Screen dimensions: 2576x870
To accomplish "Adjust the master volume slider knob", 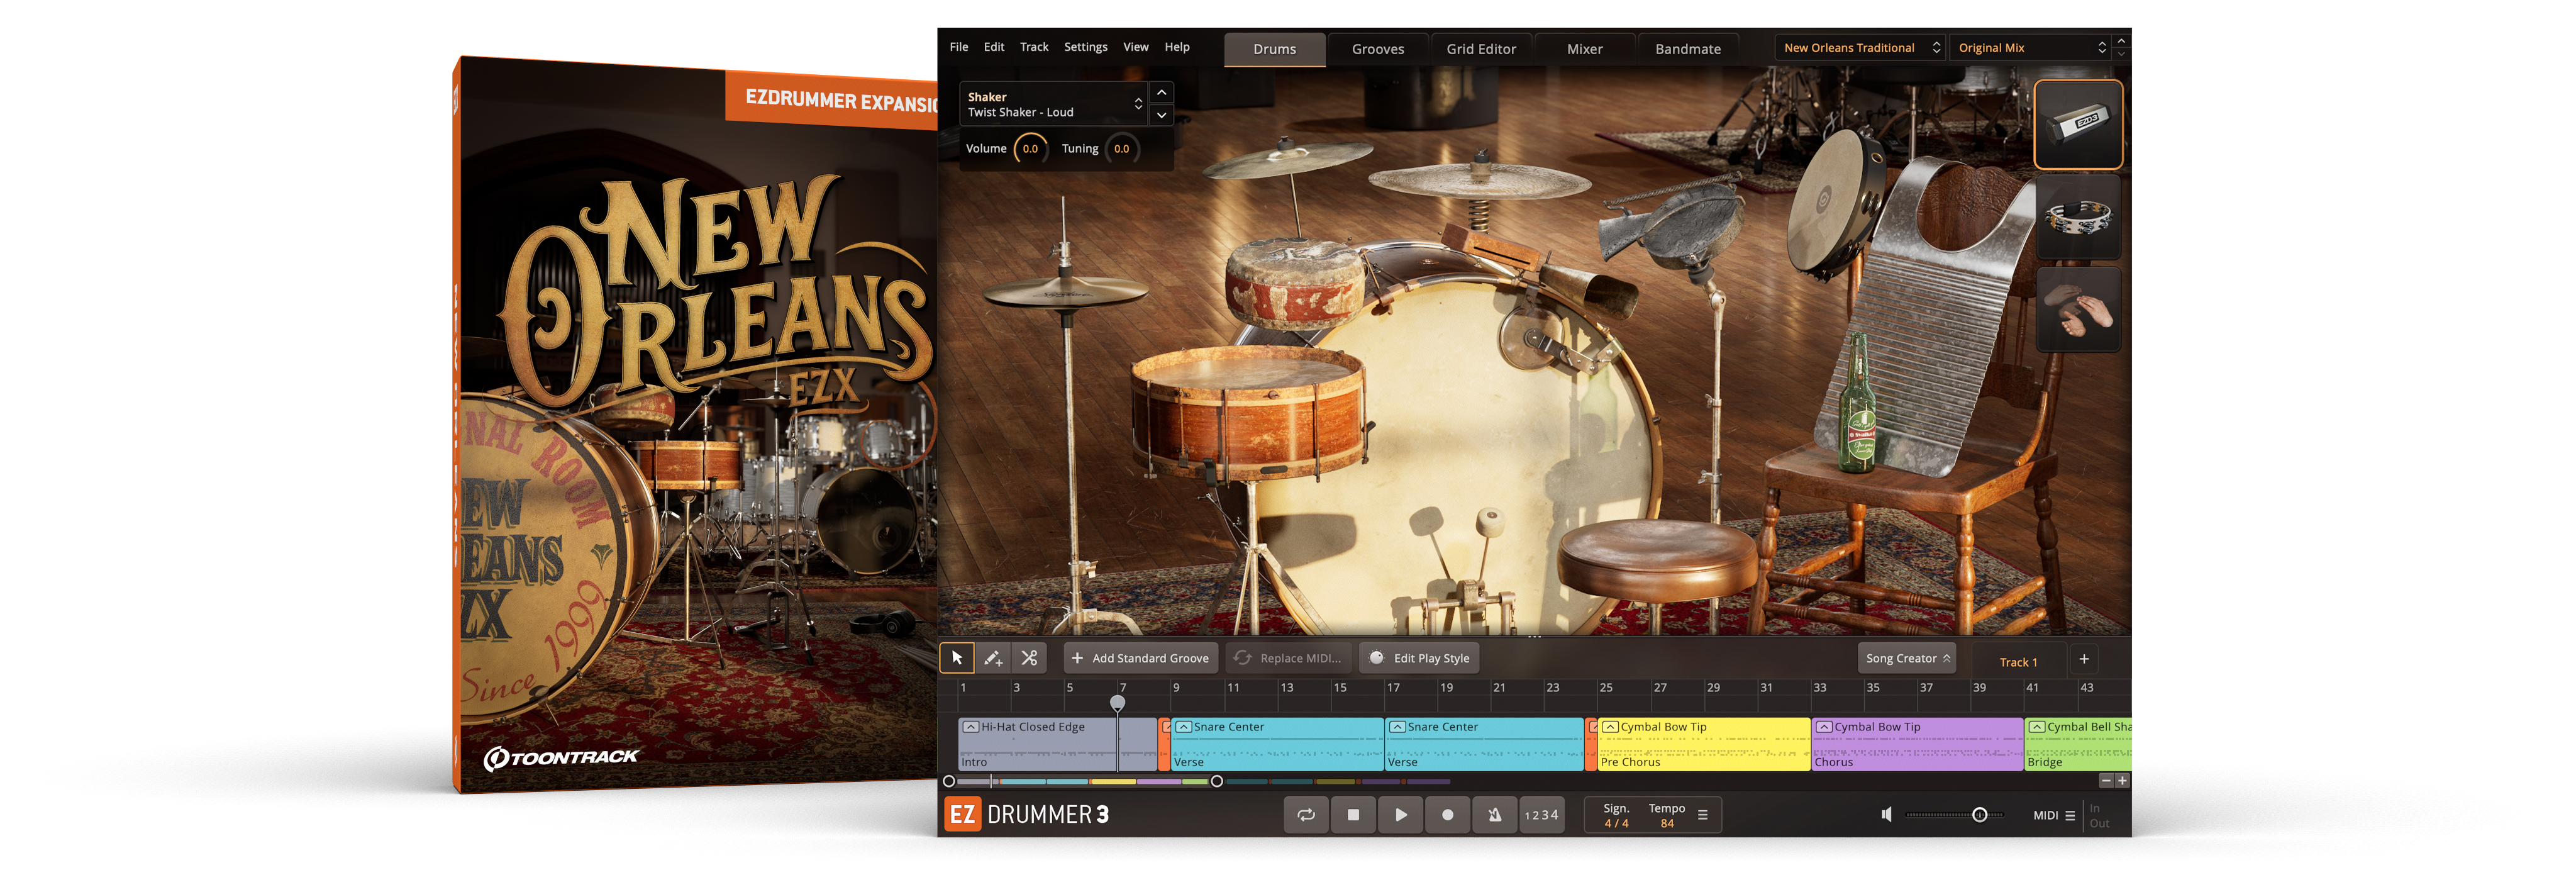I will [x=1979, y=815].
